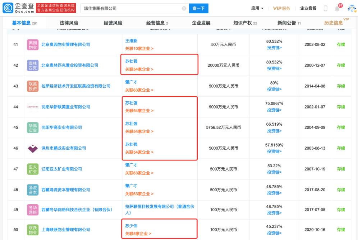Switch to the 知识产权 tab
Image resolution: width=358 pixels, height=240 pixels.
tap(245, 23)
